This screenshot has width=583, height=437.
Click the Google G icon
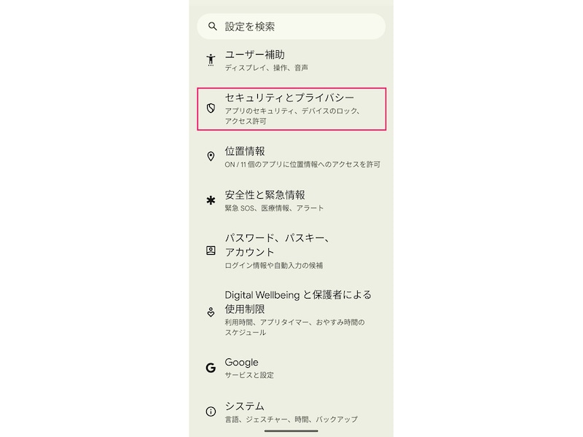pyautogui.click(x=210, y=366)
